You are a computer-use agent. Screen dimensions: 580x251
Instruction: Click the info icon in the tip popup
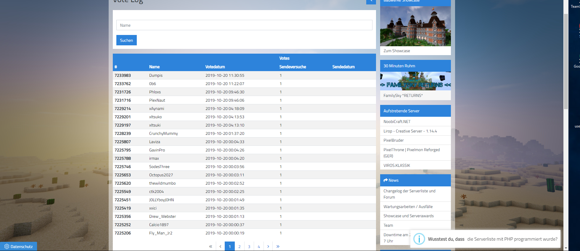419,239
